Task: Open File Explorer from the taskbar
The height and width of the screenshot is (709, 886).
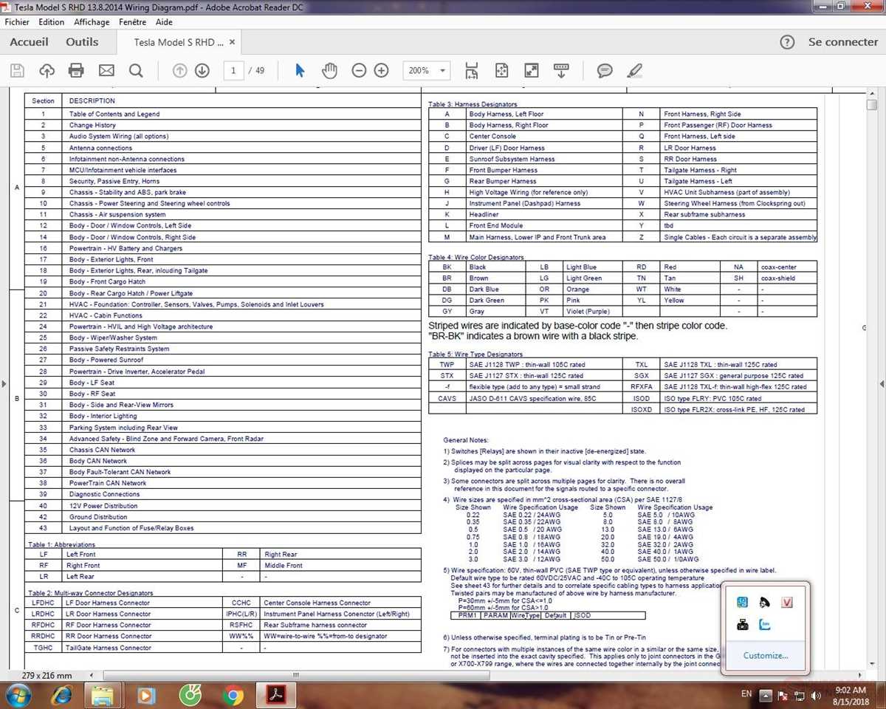Action: [102, 695]
